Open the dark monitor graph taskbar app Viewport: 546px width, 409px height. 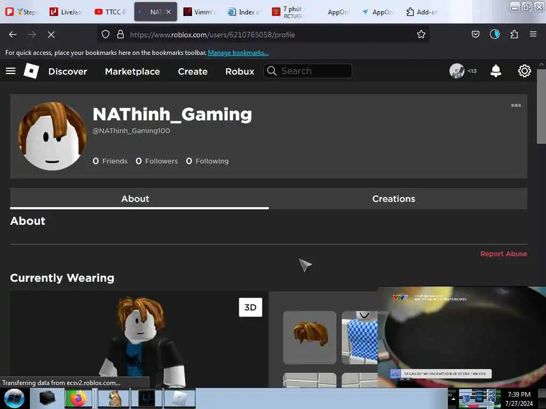pyautogui.click(x=146, y=398)
